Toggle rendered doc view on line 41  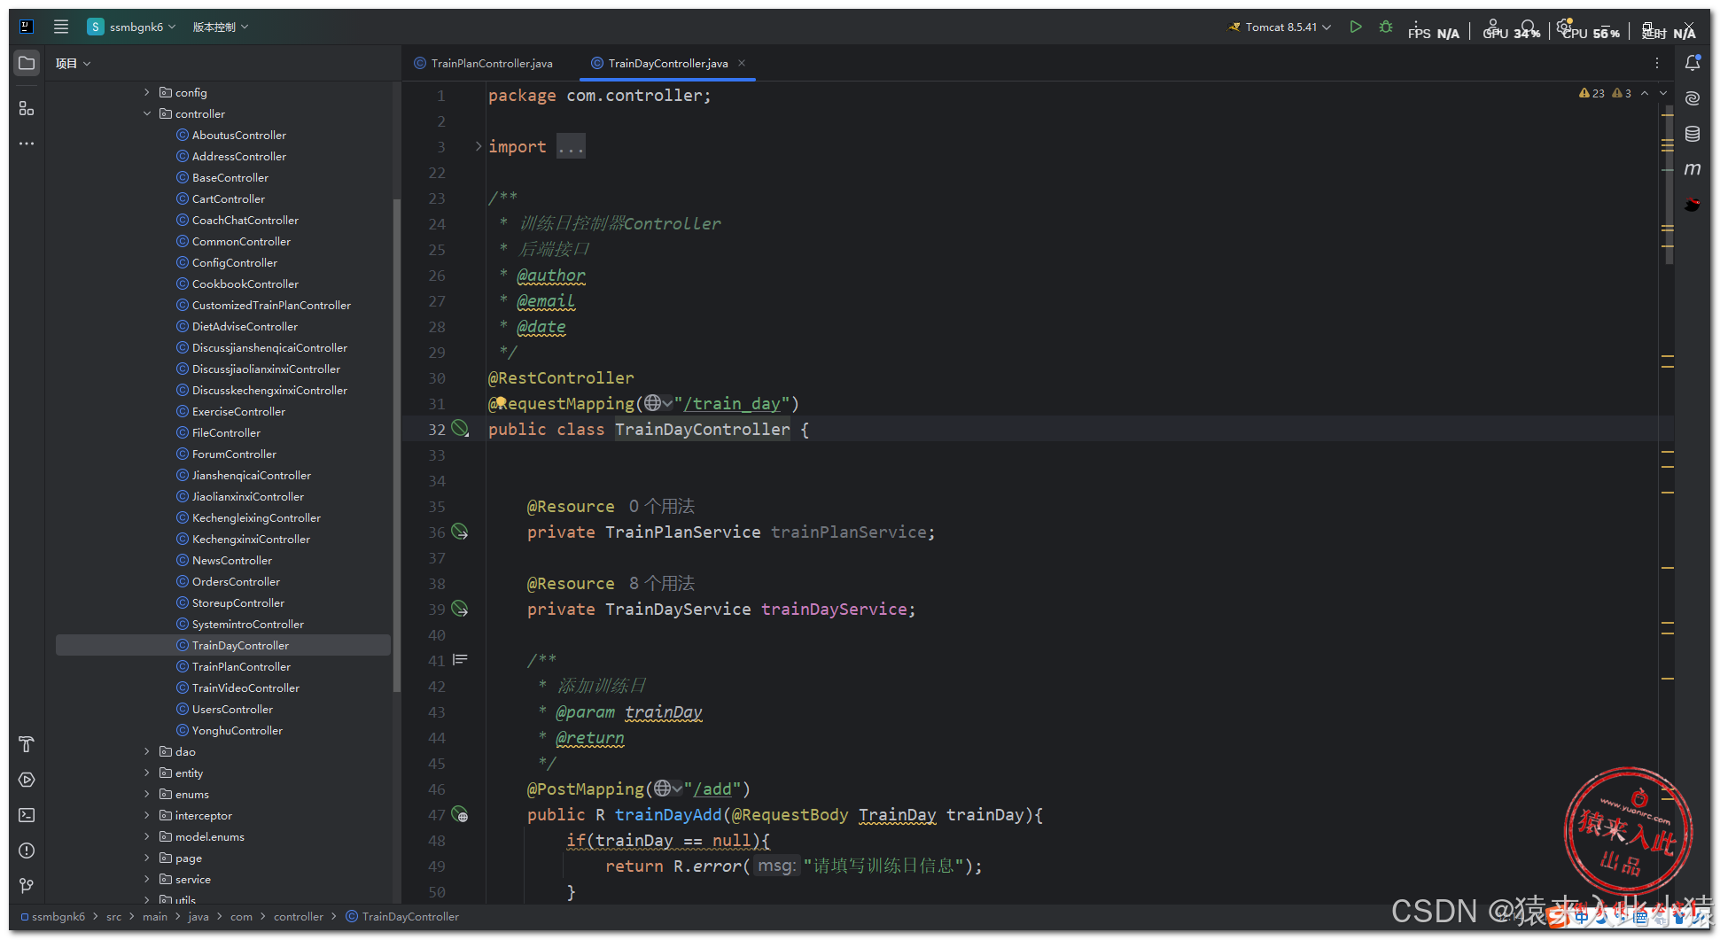click(x=460, y=660)
